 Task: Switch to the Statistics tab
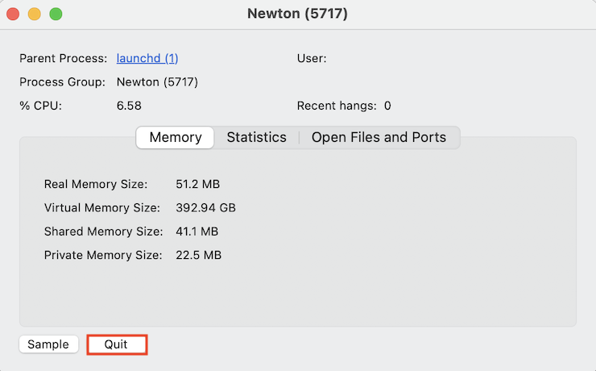tap(257, 137)
